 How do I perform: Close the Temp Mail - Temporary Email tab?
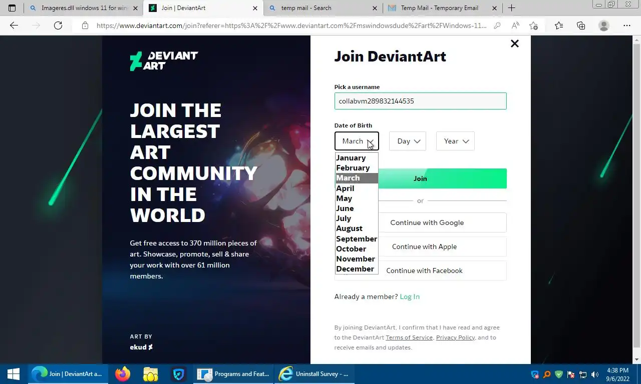495,8
